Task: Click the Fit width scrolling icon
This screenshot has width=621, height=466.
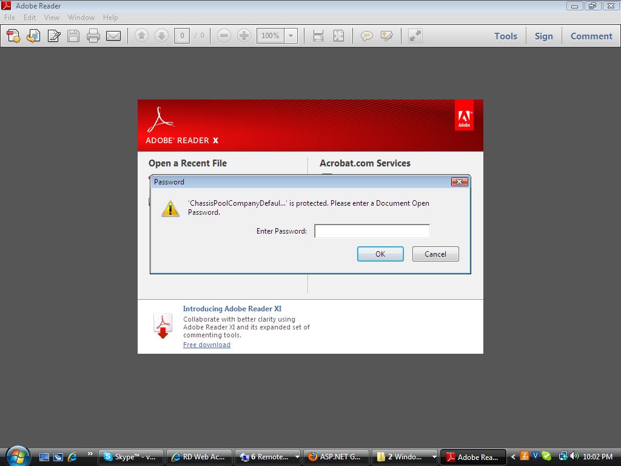Action: click(x=318, y=36)
